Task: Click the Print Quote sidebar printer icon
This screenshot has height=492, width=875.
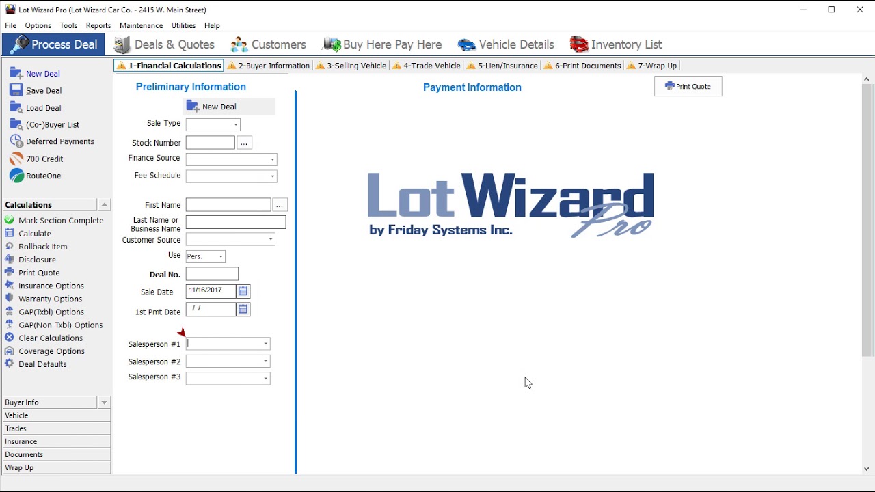Action: tap(10, 272)
